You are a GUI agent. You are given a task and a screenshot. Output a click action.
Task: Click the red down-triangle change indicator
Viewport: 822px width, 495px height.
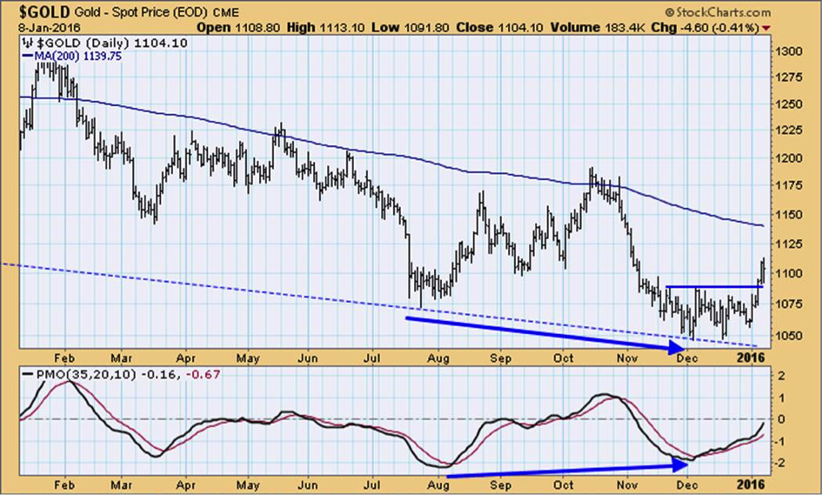click(766, 29)
